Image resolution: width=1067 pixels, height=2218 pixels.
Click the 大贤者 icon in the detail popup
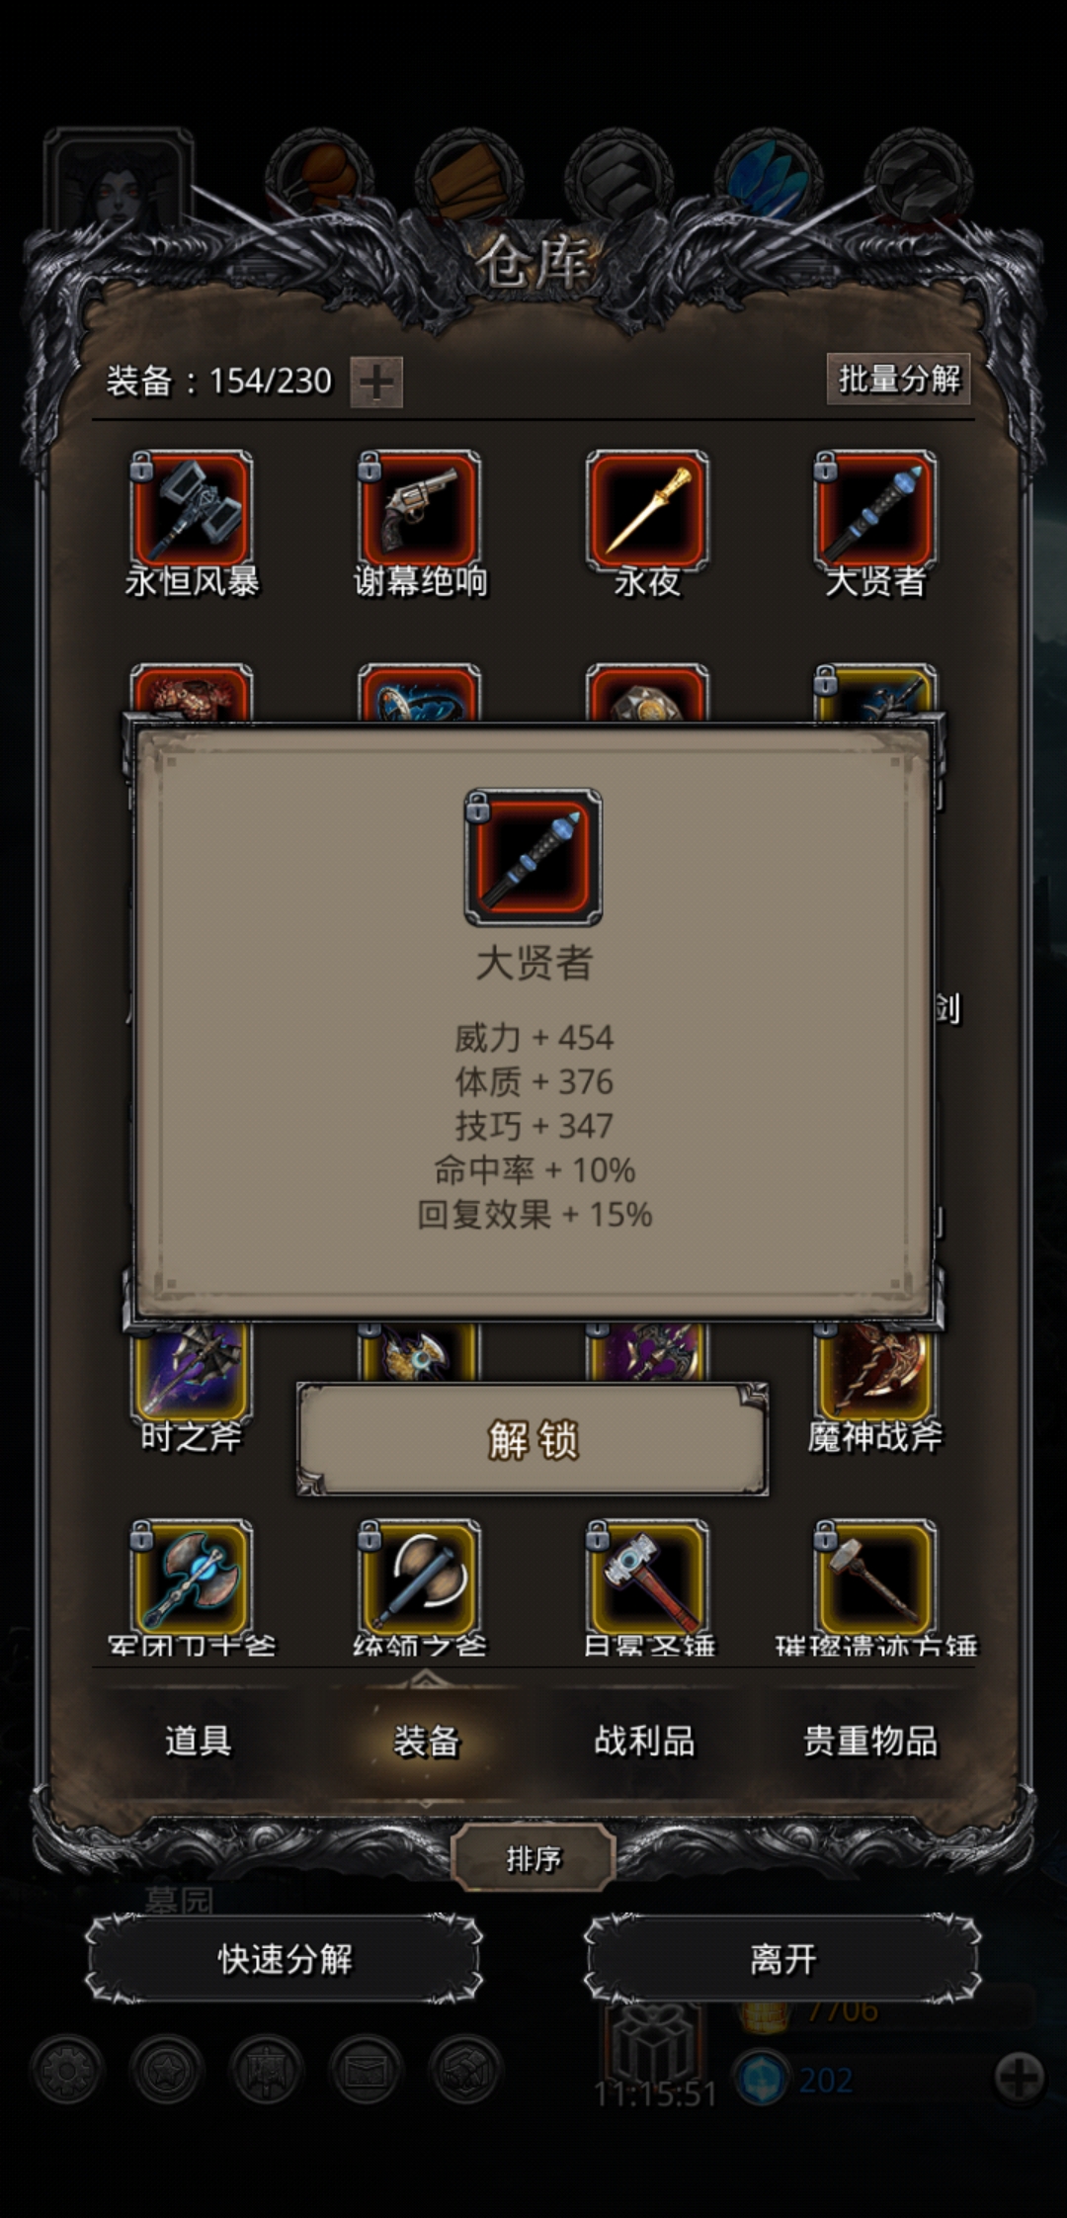tap(533, 857)
